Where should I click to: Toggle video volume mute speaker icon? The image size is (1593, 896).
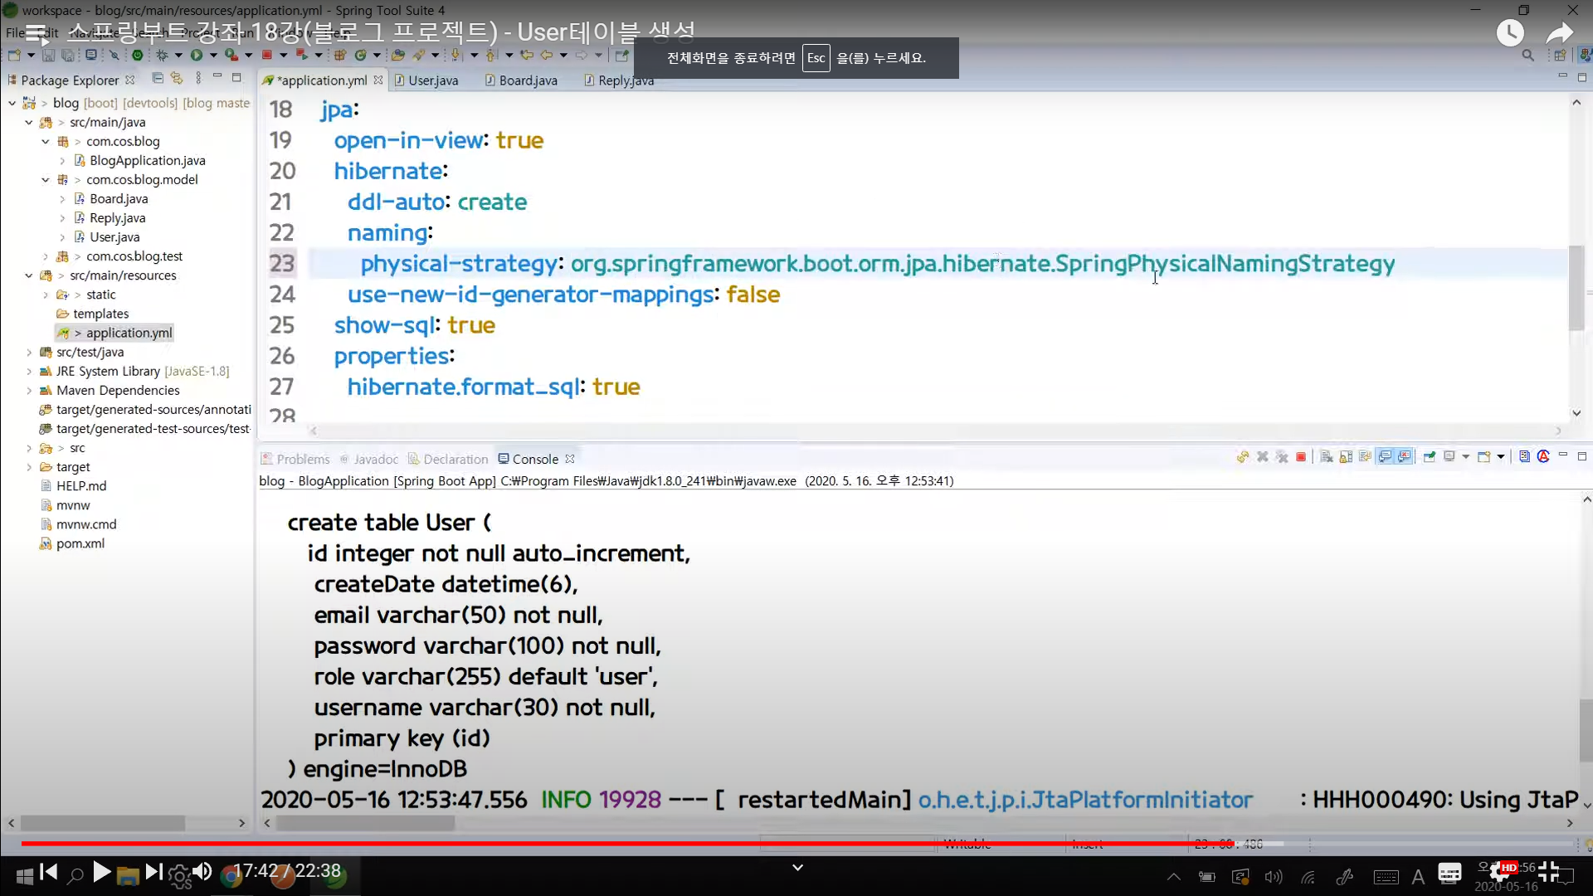pyautogui.click(x=202, y=872)
